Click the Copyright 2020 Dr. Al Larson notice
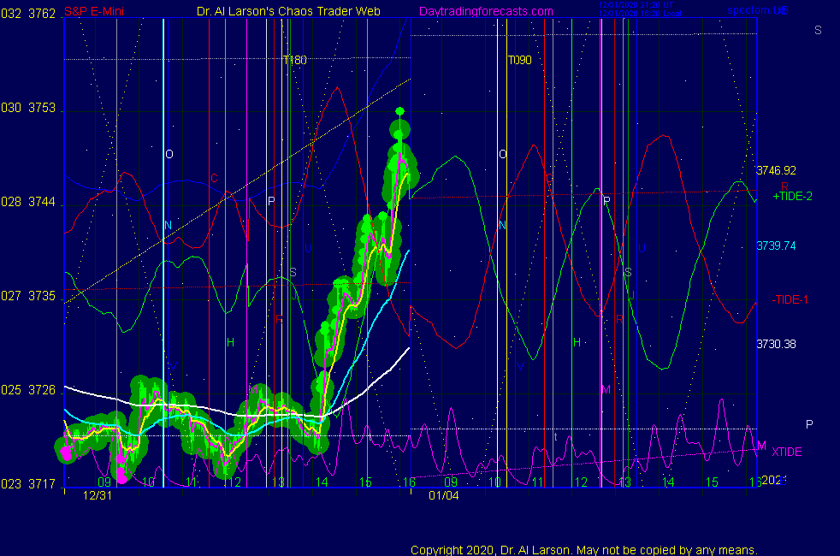This screenshot has height=556, width=840. tap(584, 550)
